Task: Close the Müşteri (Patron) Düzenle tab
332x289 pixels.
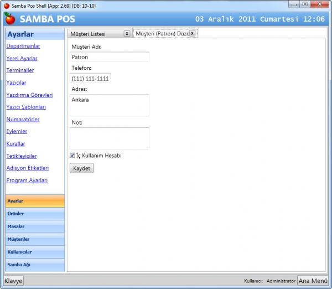Action: click(192, 33)
